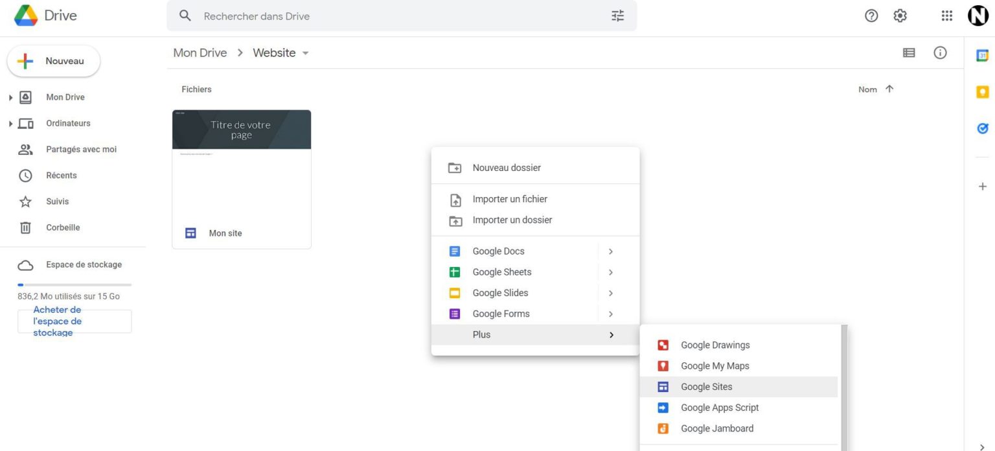This screenshot has width=995, height=451.
Task: Open search filter options icon
Action: [x=618, y=16]
